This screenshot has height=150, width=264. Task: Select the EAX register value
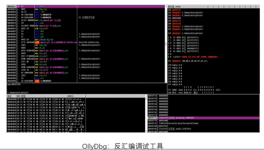[x=177, y=10]
